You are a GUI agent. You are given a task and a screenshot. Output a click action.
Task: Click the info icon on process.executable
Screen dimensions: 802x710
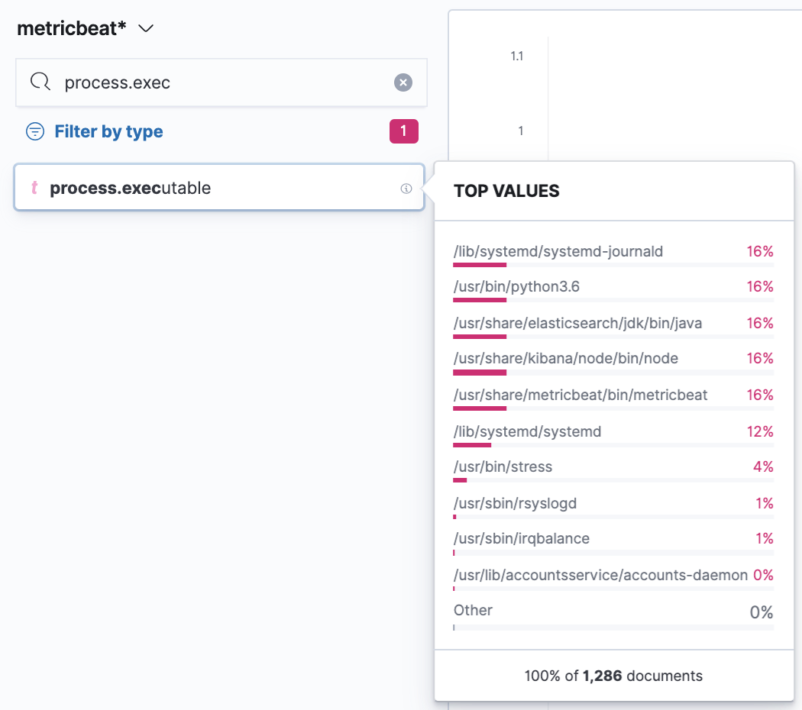[x=406, y=189]
